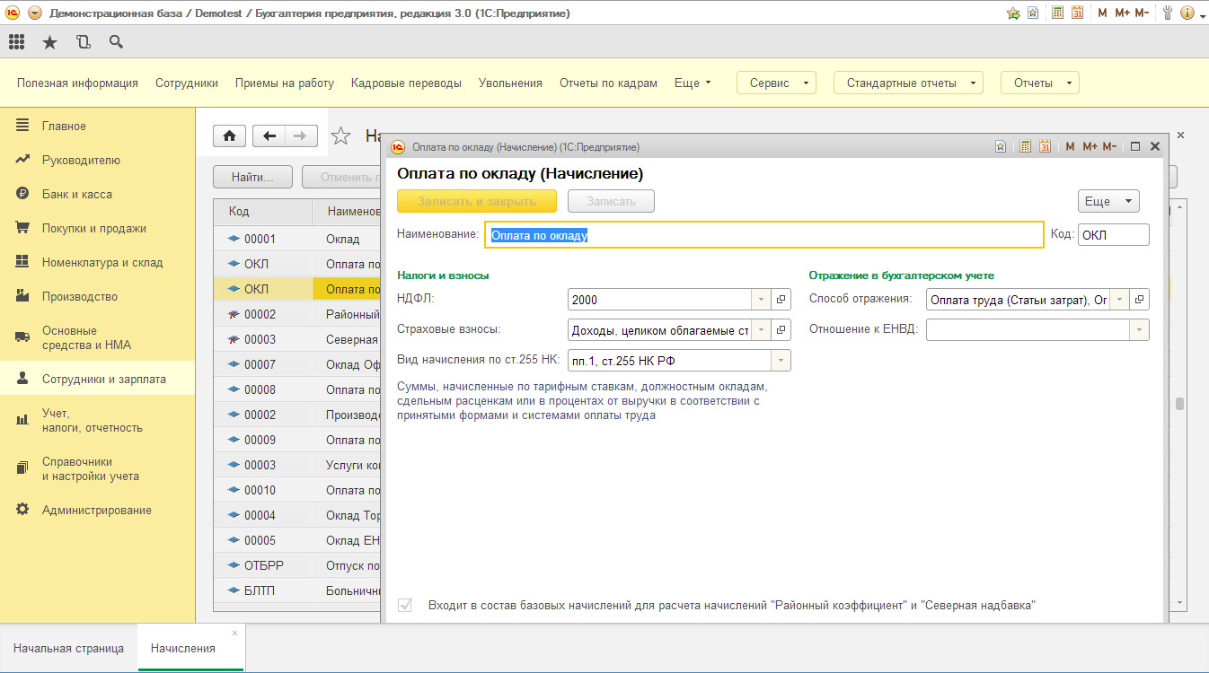Open the Увольнения link
Viewport: 1209px width, 673px height.
coord(510,83)
